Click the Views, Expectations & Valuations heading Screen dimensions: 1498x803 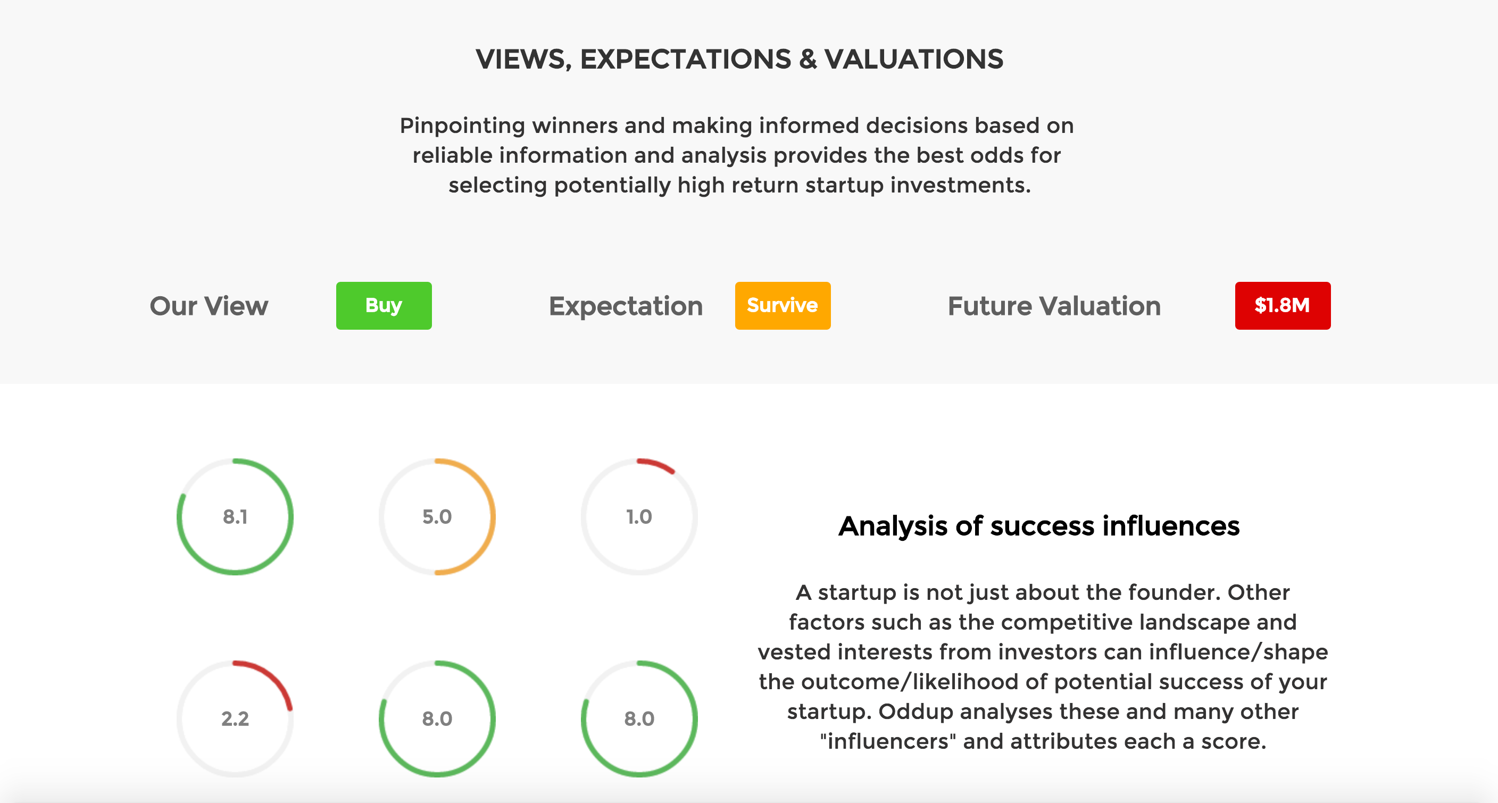[x=739, y=60]
